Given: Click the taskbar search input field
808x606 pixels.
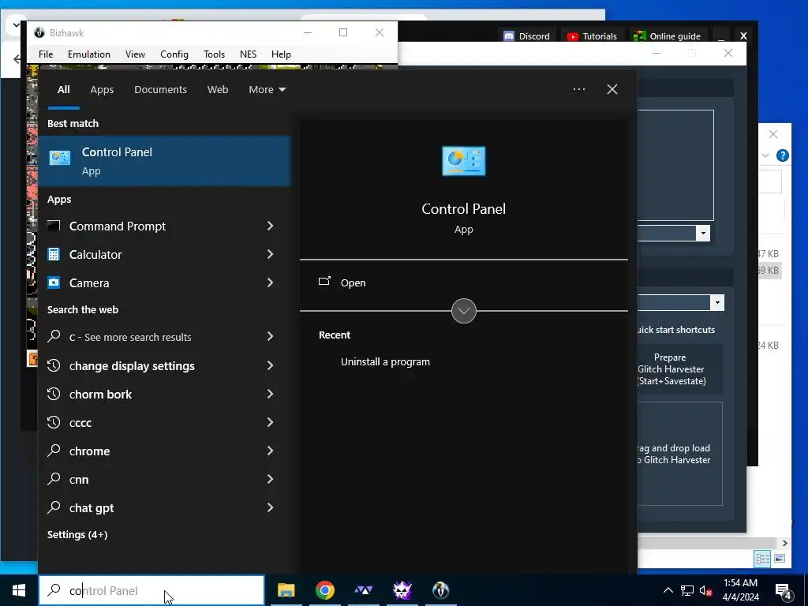Looking at the screenshot, I should (151, 590).
